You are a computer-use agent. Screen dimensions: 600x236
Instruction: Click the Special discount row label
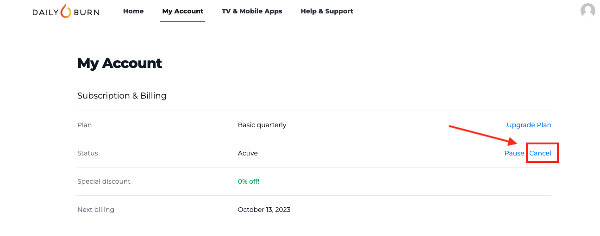(x=104, y=181)
